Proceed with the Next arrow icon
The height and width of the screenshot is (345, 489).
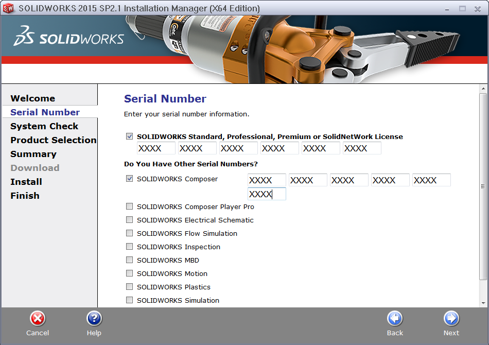451,319
